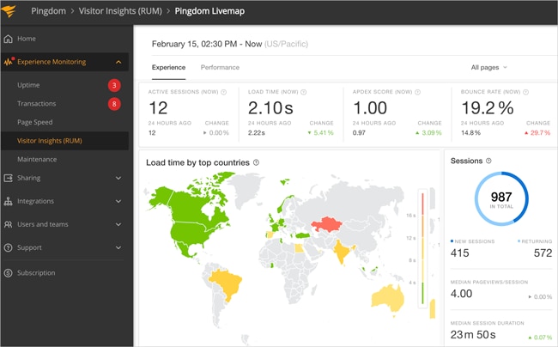Go to Home in the sidebar
558x347 pixels.
tap(27, 39)
